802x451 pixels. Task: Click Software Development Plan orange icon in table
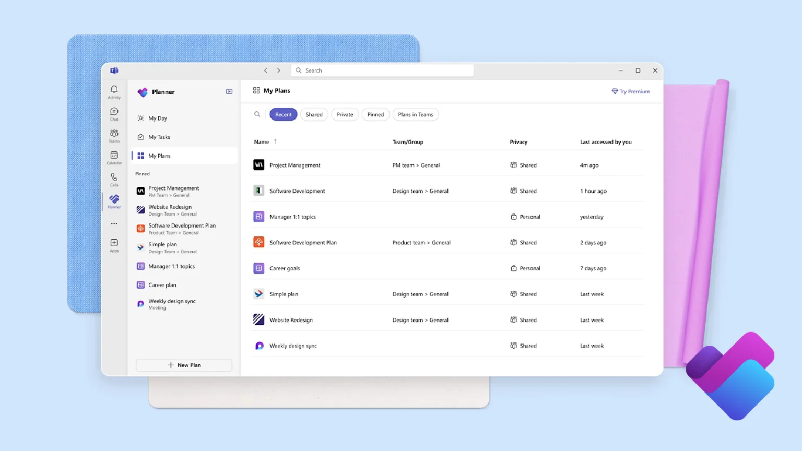pyautogui.click(x=258, y=242)
